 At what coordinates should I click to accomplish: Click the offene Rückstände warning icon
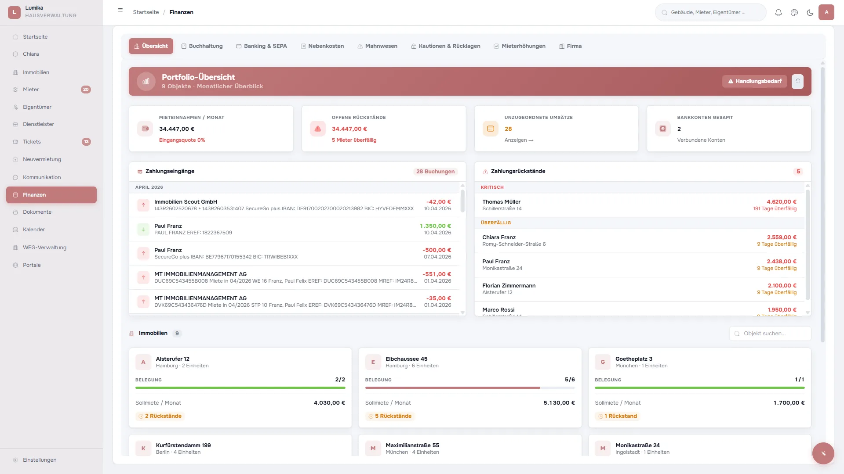pyautogui.click(x=317, y=129)
